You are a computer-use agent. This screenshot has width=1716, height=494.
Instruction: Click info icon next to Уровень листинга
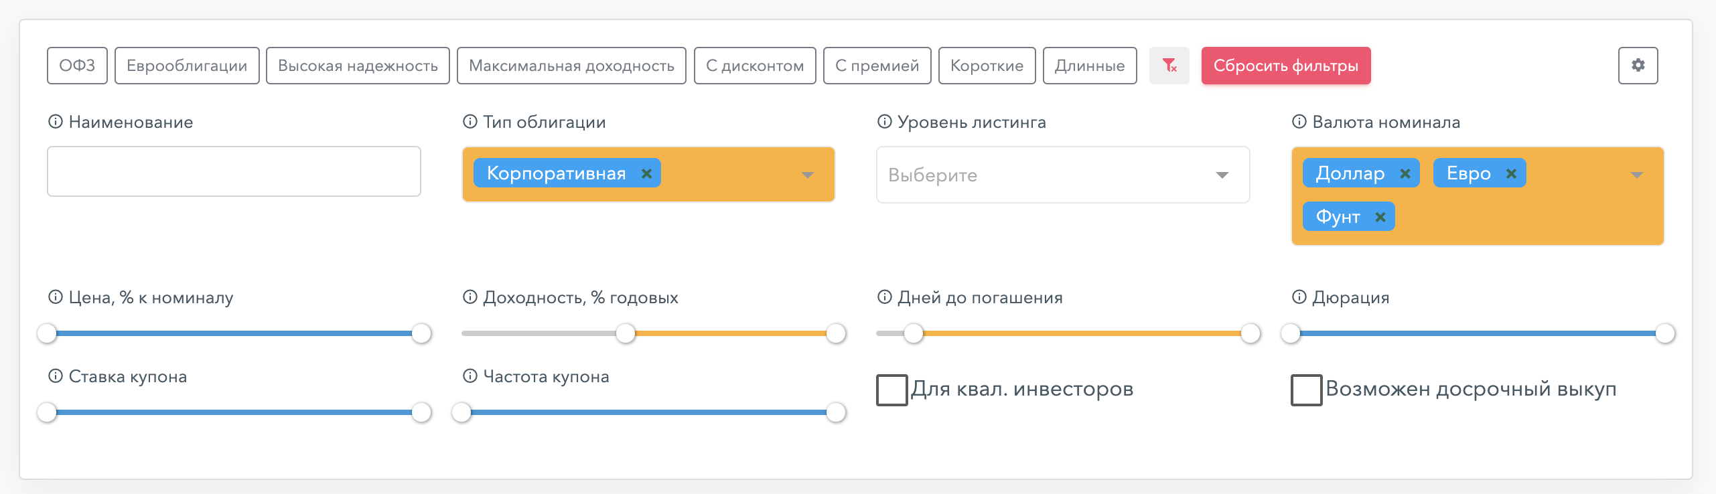point(885,122)
